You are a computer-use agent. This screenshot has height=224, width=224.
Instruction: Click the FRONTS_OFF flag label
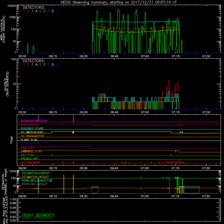(30, 159)
